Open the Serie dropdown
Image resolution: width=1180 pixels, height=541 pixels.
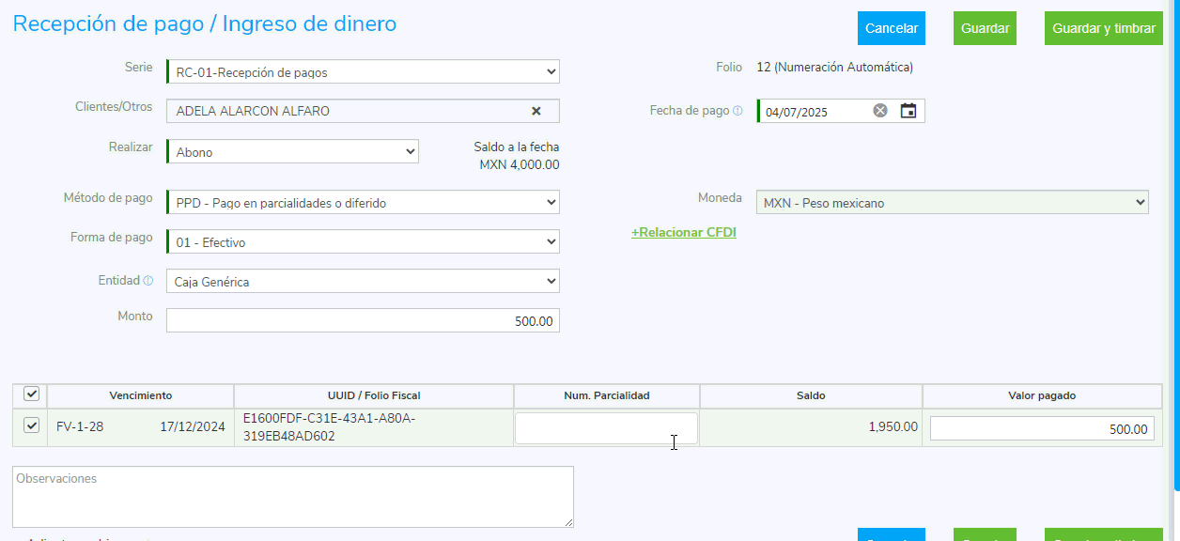363,72
